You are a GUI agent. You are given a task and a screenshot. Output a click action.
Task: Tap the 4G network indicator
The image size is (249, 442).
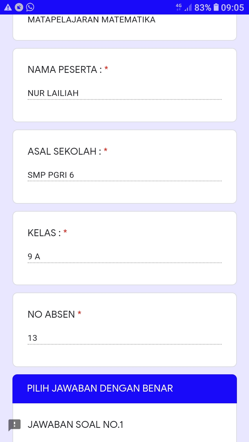click(x=179, y=7)
